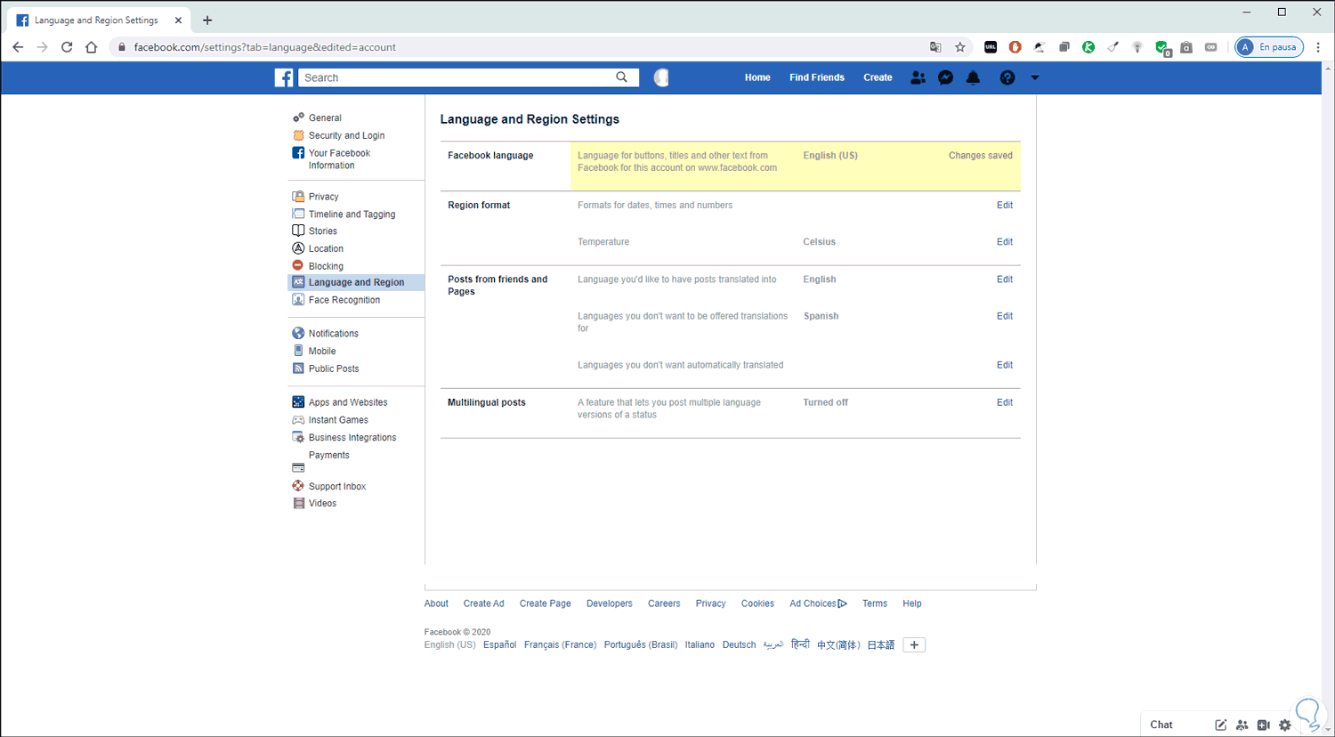Click the plus button for more languages
This screenshot has height=737, width=1335.
[x=914, y=645]
